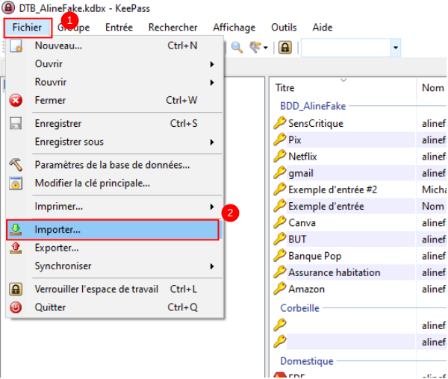448x379 pixels.
Task: Click the key icon of Pix
Action: (x=280, y=140)
